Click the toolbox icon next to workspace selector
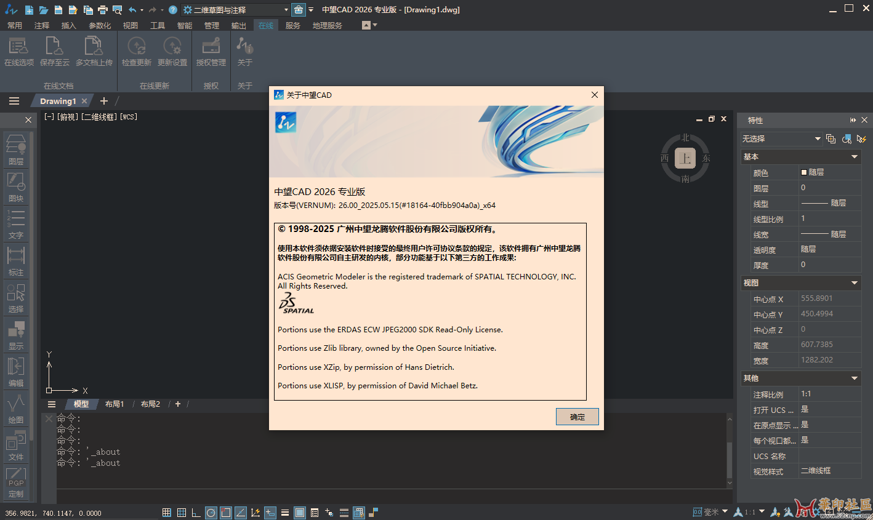873x520 pixels. (298, 10)
